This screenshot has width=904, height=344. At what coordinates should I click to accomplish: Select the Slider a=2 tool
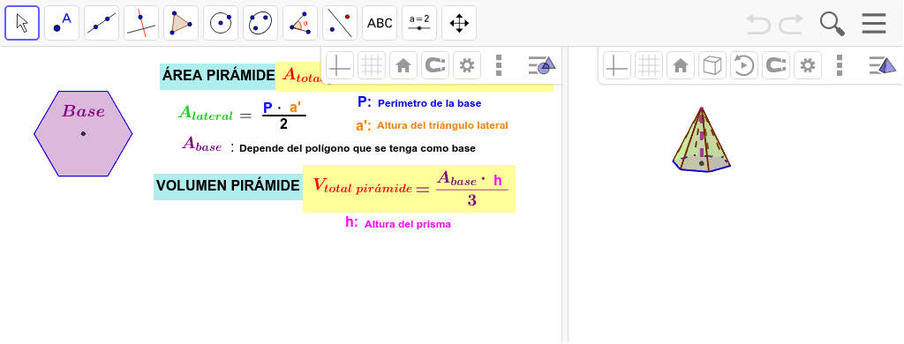pos(419,23)
